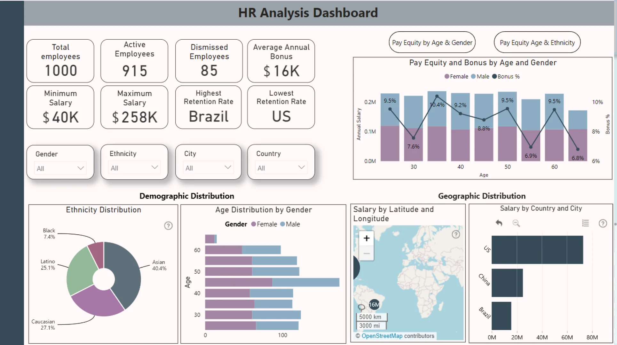617x345 pixels.
Task: Click the China bar in Salary chart
Action: [x=507, y=283]
